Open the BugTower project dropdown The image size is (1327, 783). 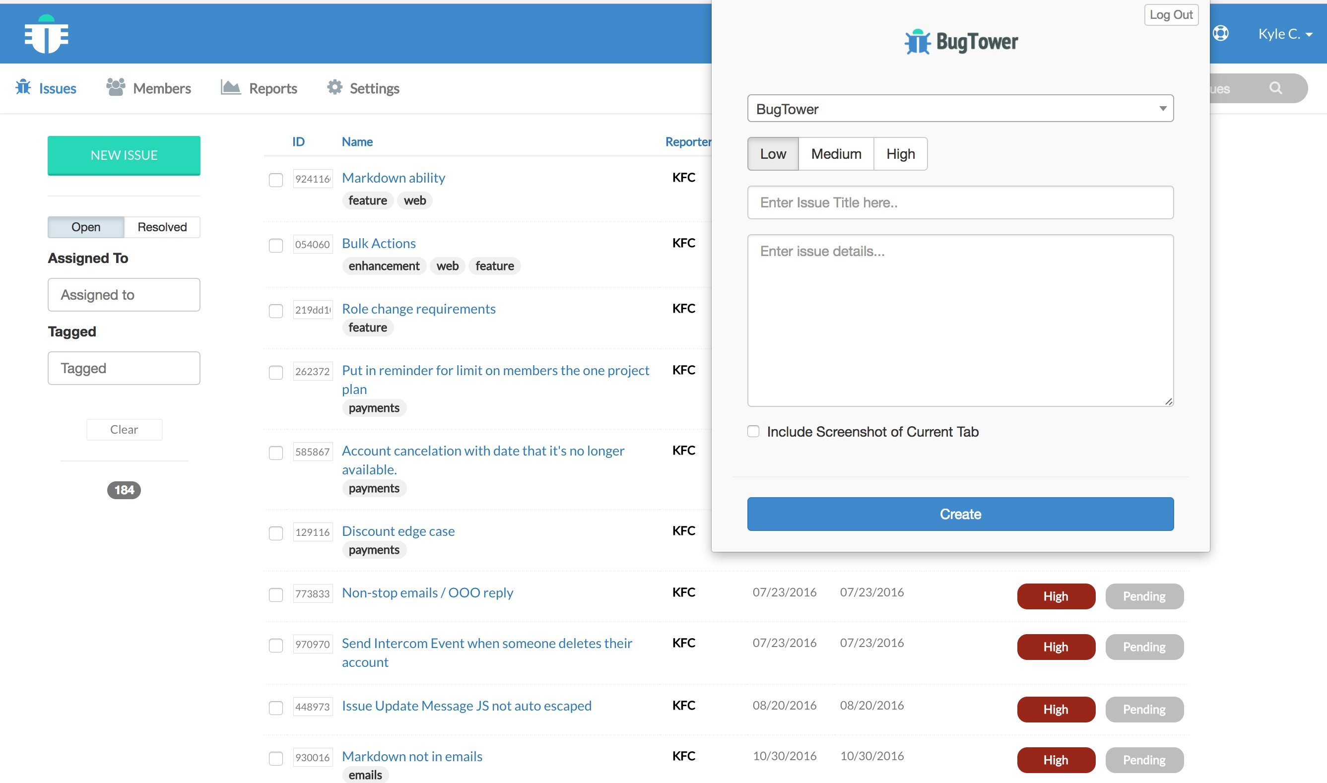[x=960, y=109]
